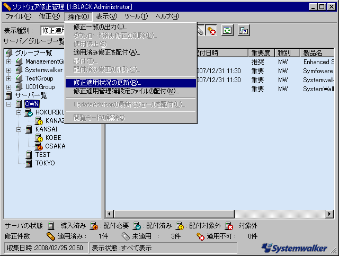Choose 修正一覧の出力(L) menu entry

(x=131, y=27)
